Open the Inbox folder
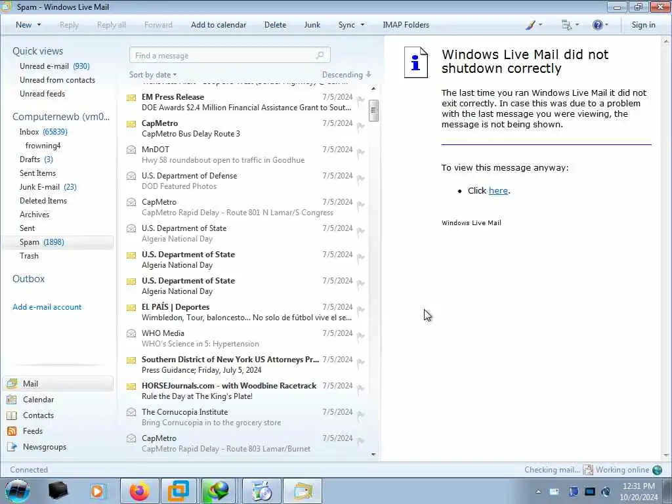The width and height of the screenshot is (672, 504). 43,131
